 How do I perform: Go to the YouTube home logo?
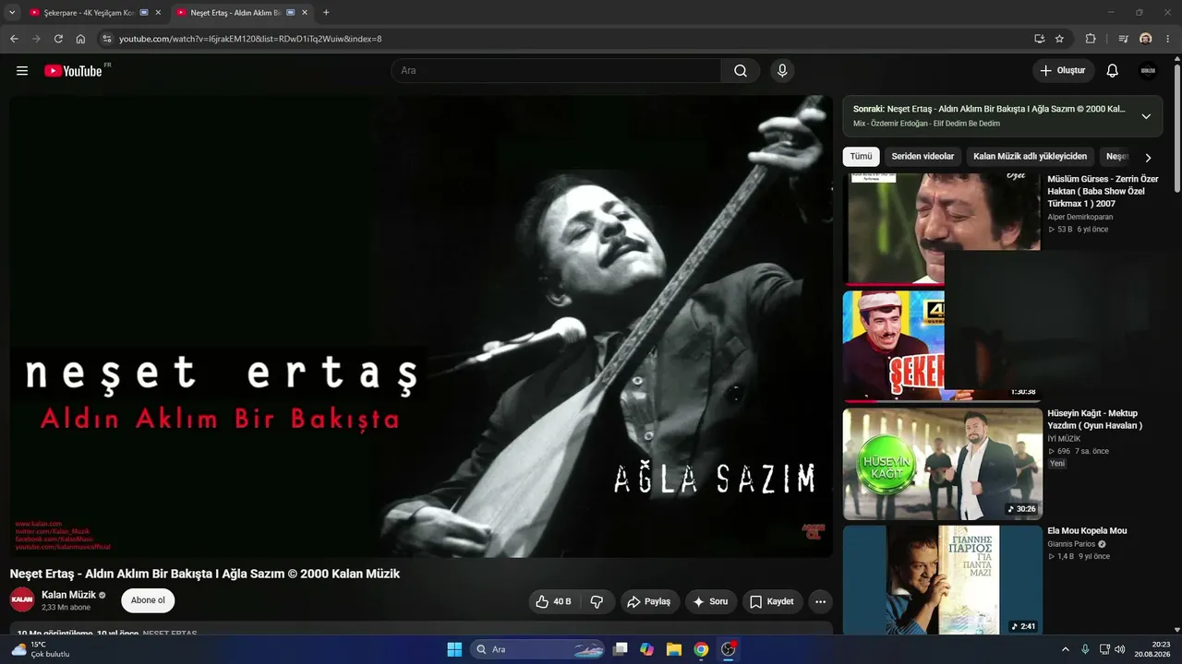73,71
